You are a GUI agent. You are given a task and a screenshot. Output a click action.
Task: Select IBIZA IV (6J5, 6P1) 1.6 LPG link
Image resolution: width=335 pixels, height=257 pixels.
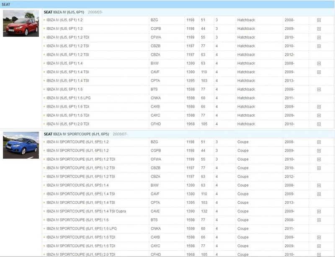pos(68,98)
